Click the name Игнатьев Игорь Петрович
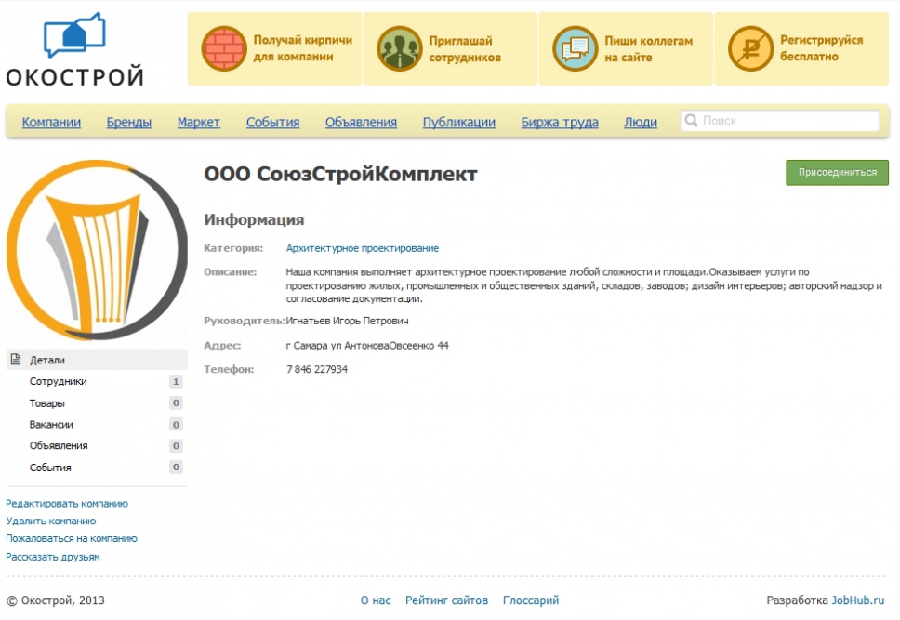The image size is (900, 620). 347,321
